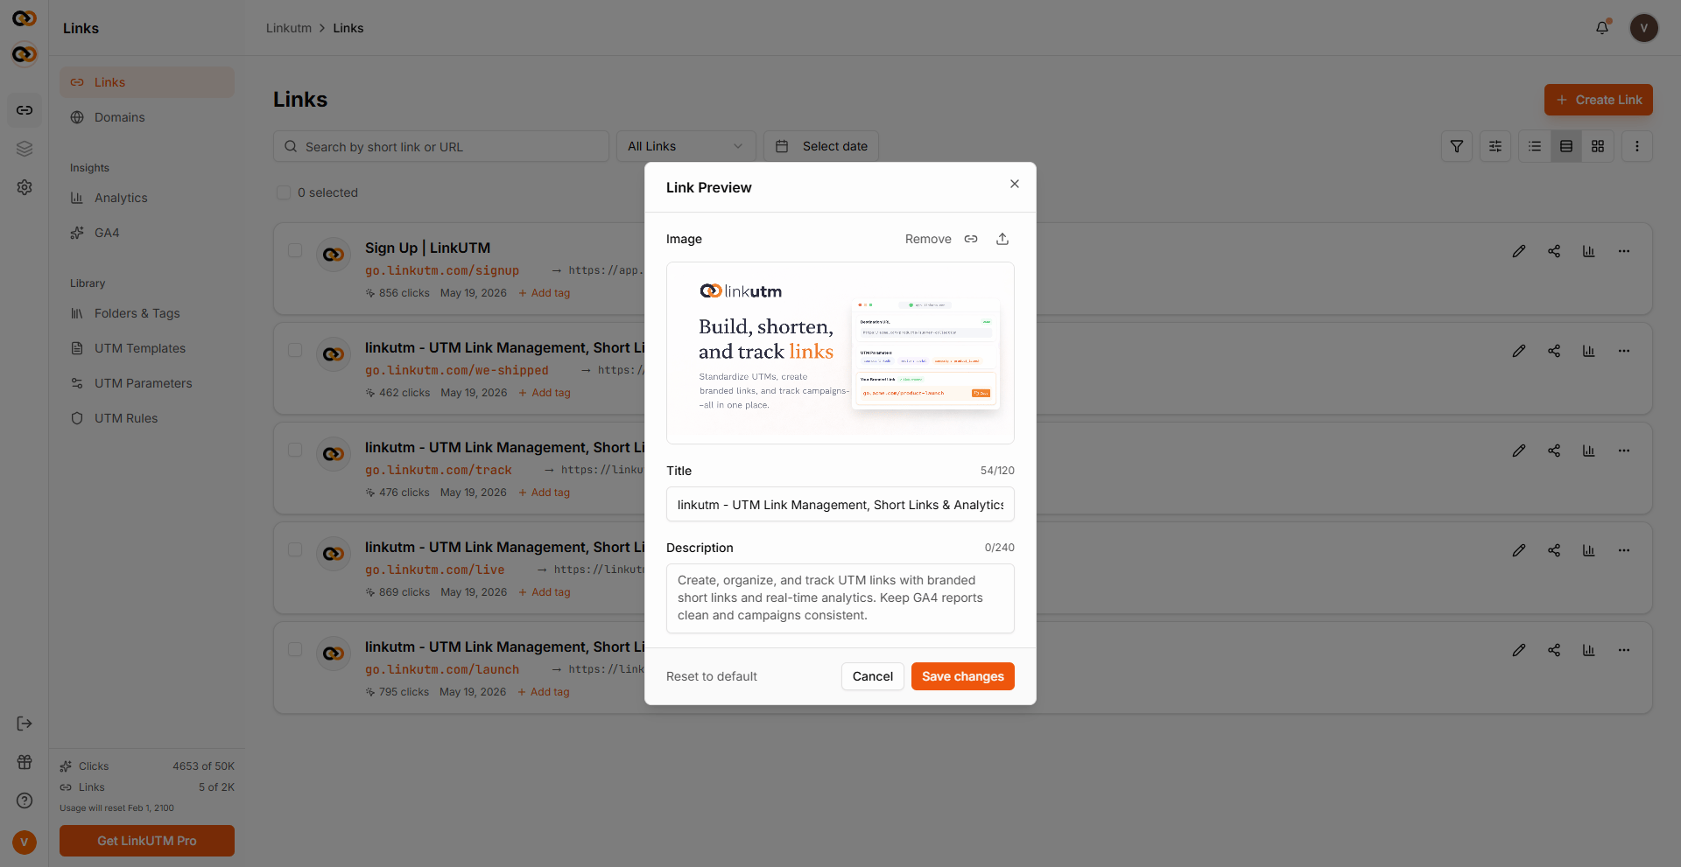The width and height of the screenshot is (1681, 867).
Task: Remove the preview image
Action: click(x=928, y=239)
